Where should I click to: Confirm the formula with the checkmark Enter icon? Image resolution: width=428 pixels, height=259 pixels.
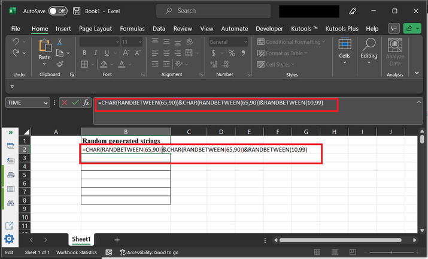point(75,103)
